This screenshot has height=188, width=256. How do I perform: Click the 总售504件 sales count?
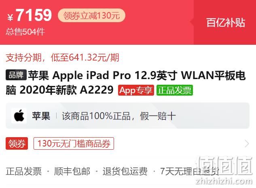25,32
